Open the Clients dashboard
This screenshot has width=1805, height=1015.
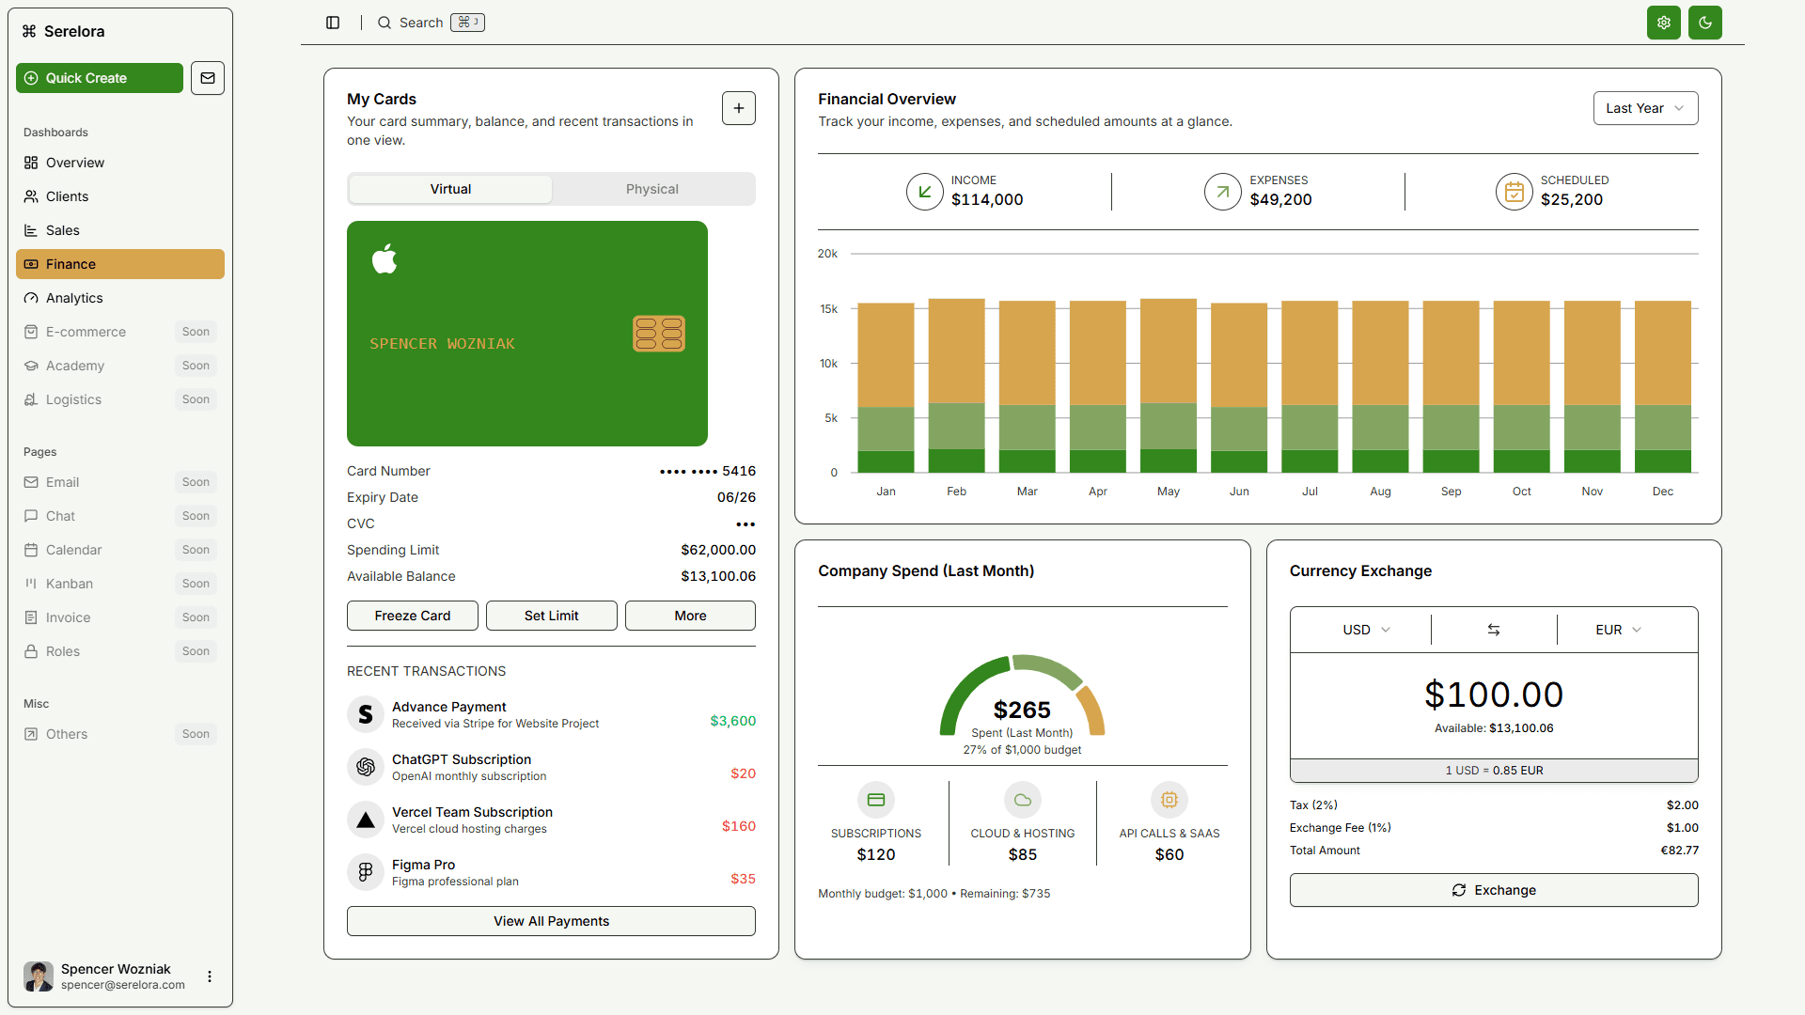[120, 196]
